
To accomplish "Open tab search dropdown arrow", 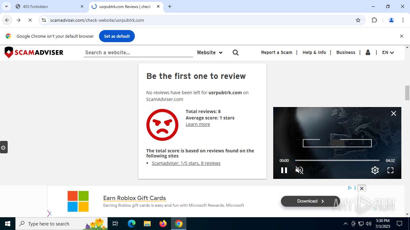I will [x=6, y=6].
